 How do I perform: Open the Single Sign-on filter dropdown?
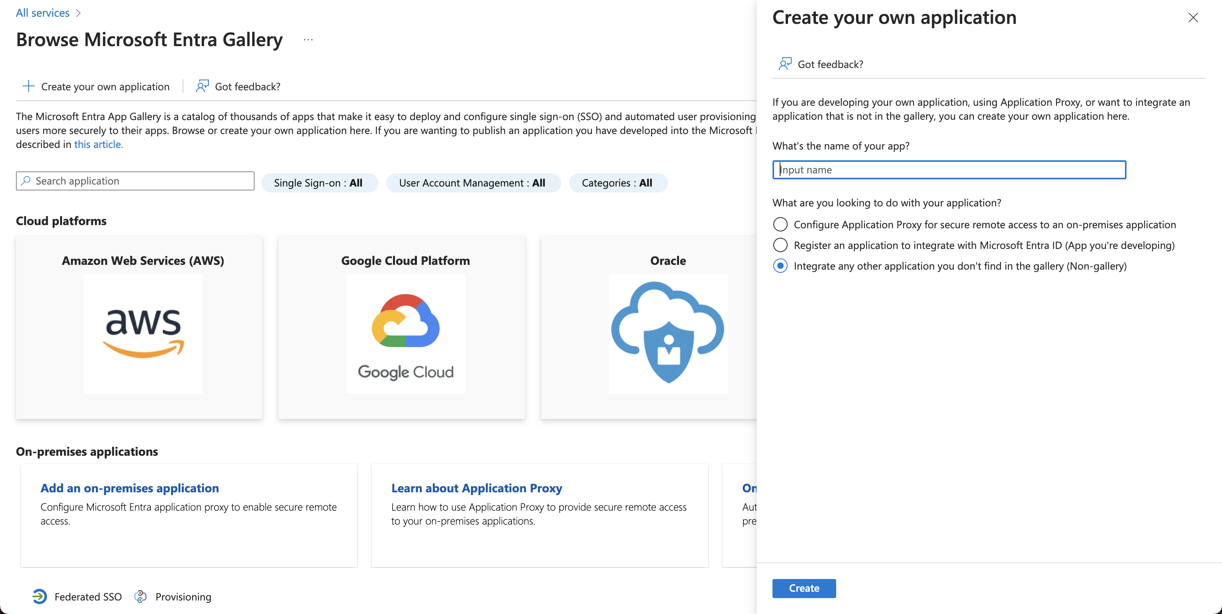coord(319,183)
